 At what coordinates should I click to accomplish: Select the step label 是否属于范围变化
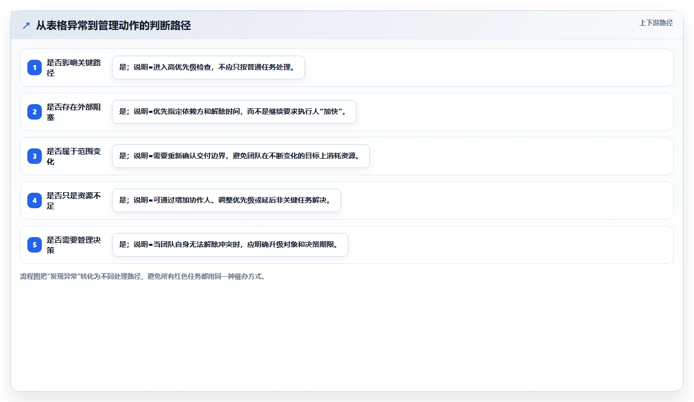74,156
